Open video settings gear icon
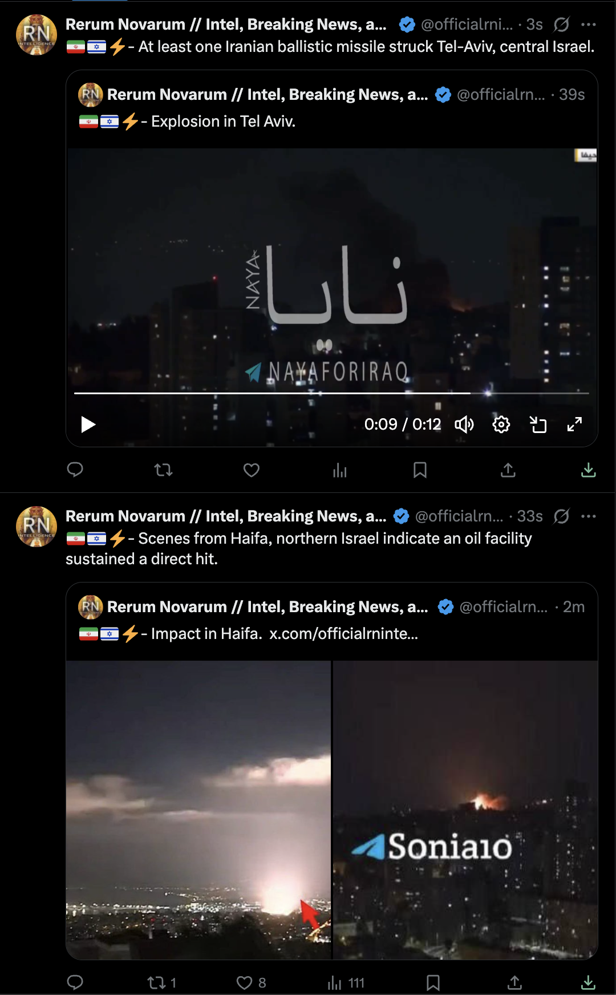This screenshot has width=616, height=995. [501, 424]
